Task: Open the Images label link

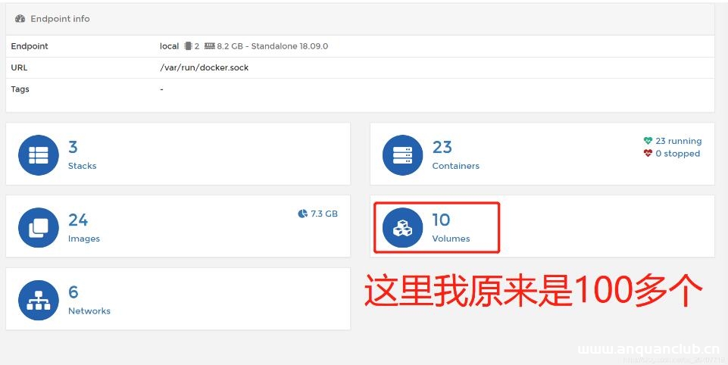Action: pos(84,239)
